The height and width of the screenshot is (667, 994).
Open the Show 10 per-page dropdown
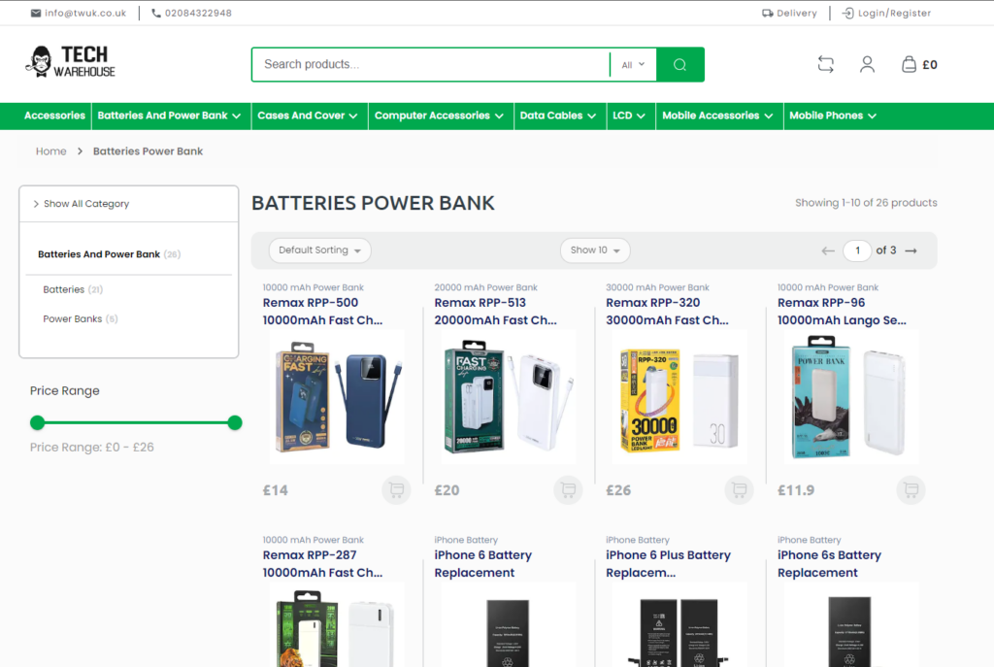(x=595, y=250)
